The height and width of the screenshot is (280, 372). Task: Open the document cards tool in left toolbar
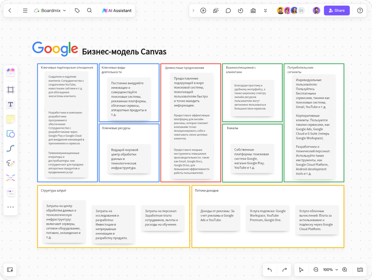(11, 192)
